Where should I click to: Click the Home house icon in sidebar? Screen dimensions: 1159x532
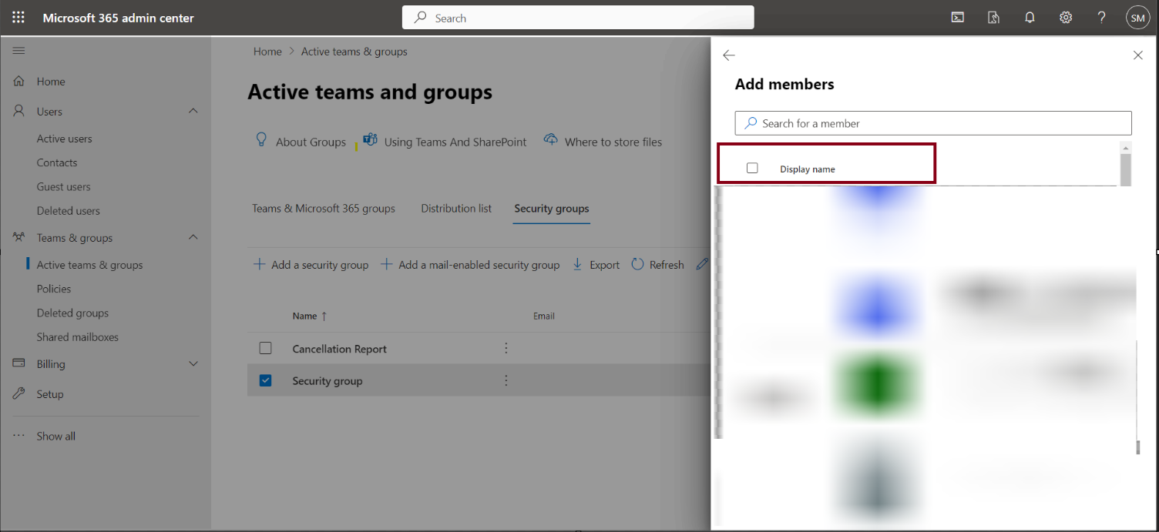19,81
